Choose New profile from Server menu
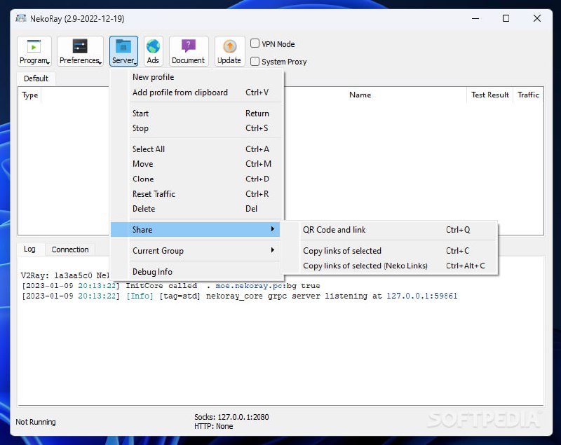Viewport: 561px width, 445px height. (153, 77)
